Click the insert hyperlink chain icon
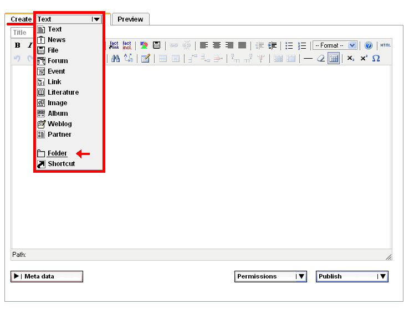The image size is (414, 320). point(173,45)
